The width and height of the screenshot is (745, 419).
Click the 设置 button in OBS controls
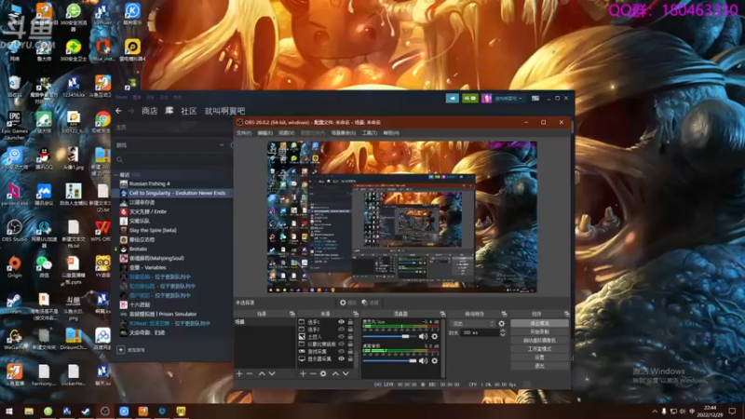(x=540, y=358)
